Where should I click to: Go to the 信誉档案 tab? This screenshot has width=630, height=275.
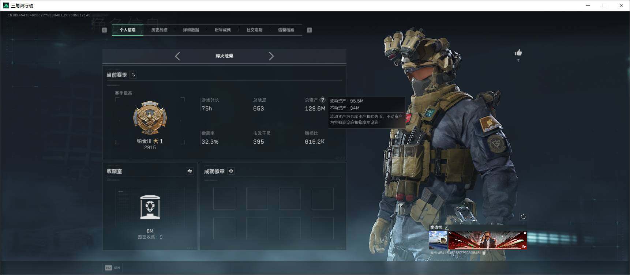point(286,30)
